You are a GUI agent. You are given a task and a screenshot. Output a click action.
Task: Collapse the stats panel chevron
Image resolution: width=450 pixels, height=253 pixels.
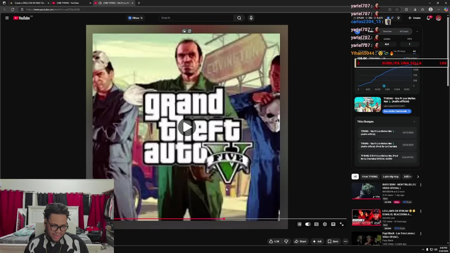(x=417, y=32)
